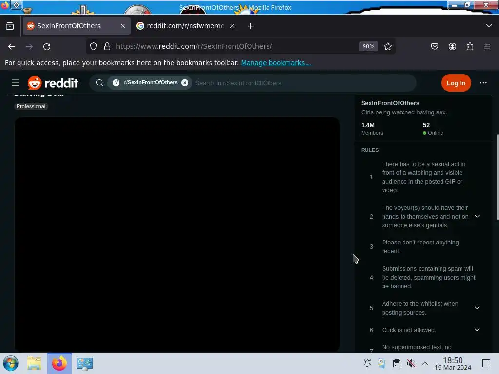Click the 'RULES' sidebar heading
This screenshot has width=499, height=374.
click(x=370, y=150)
